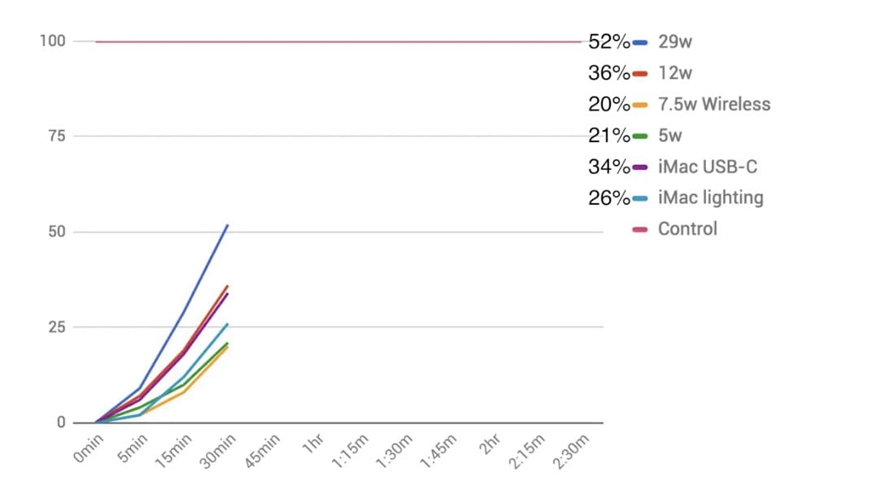Click the pink Control legend swatch

pyautogui.click(x=639, y=229)
